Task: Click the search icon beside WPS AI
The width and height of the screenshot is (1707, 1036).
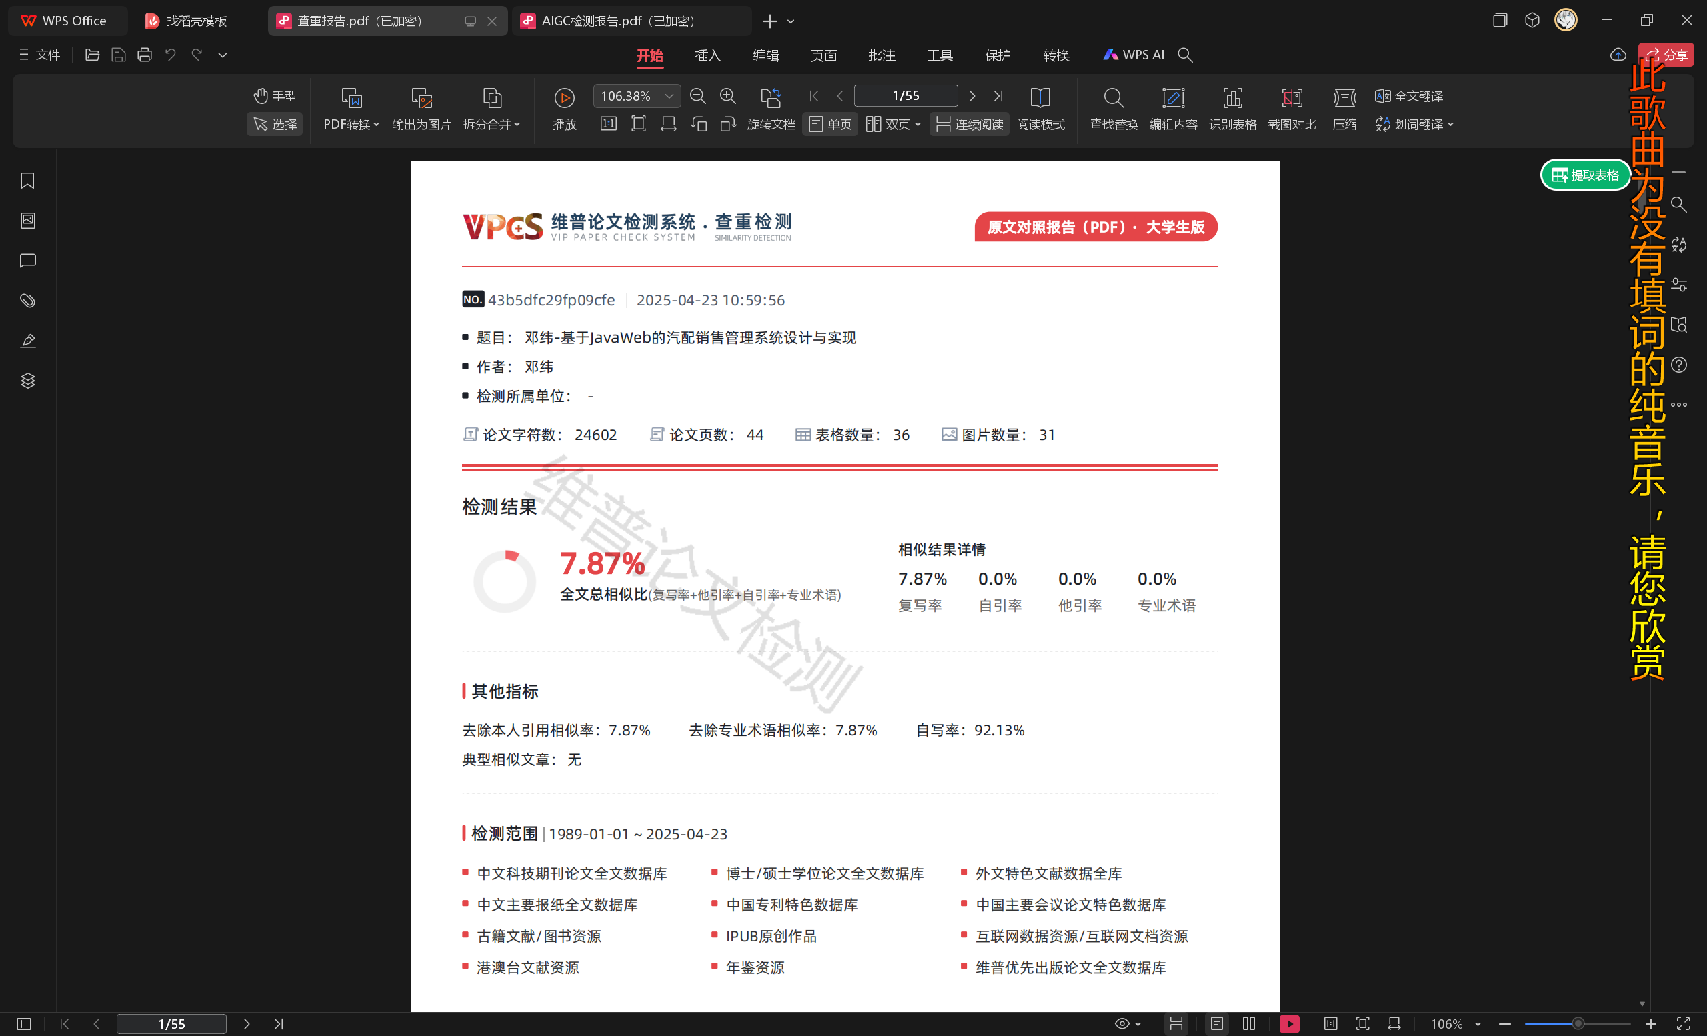Action: coord(1186,55)
